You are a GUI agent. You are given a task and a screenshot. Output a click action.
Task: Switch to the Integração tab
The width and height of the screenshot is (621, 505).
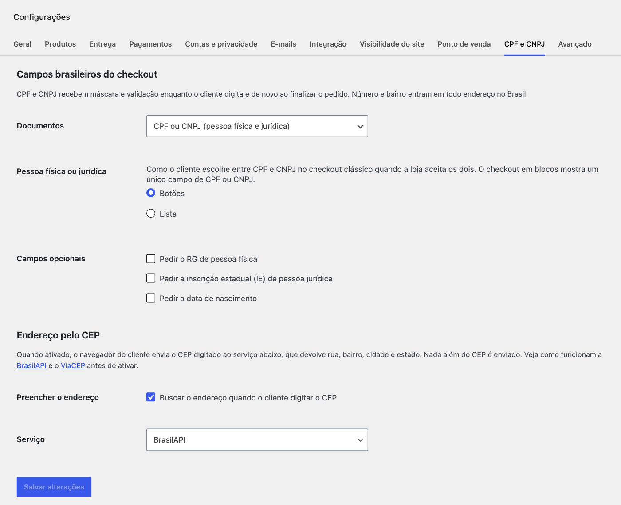pyautogui.click(x=328, y=44)
